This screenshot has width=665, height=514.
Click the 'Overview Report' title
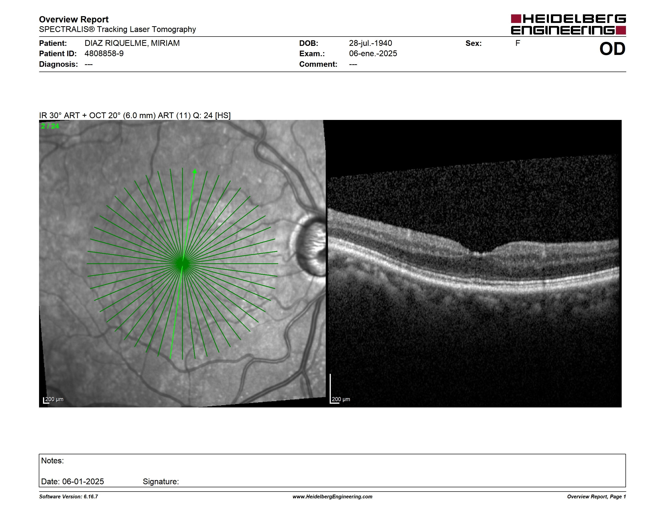point(74,19)
